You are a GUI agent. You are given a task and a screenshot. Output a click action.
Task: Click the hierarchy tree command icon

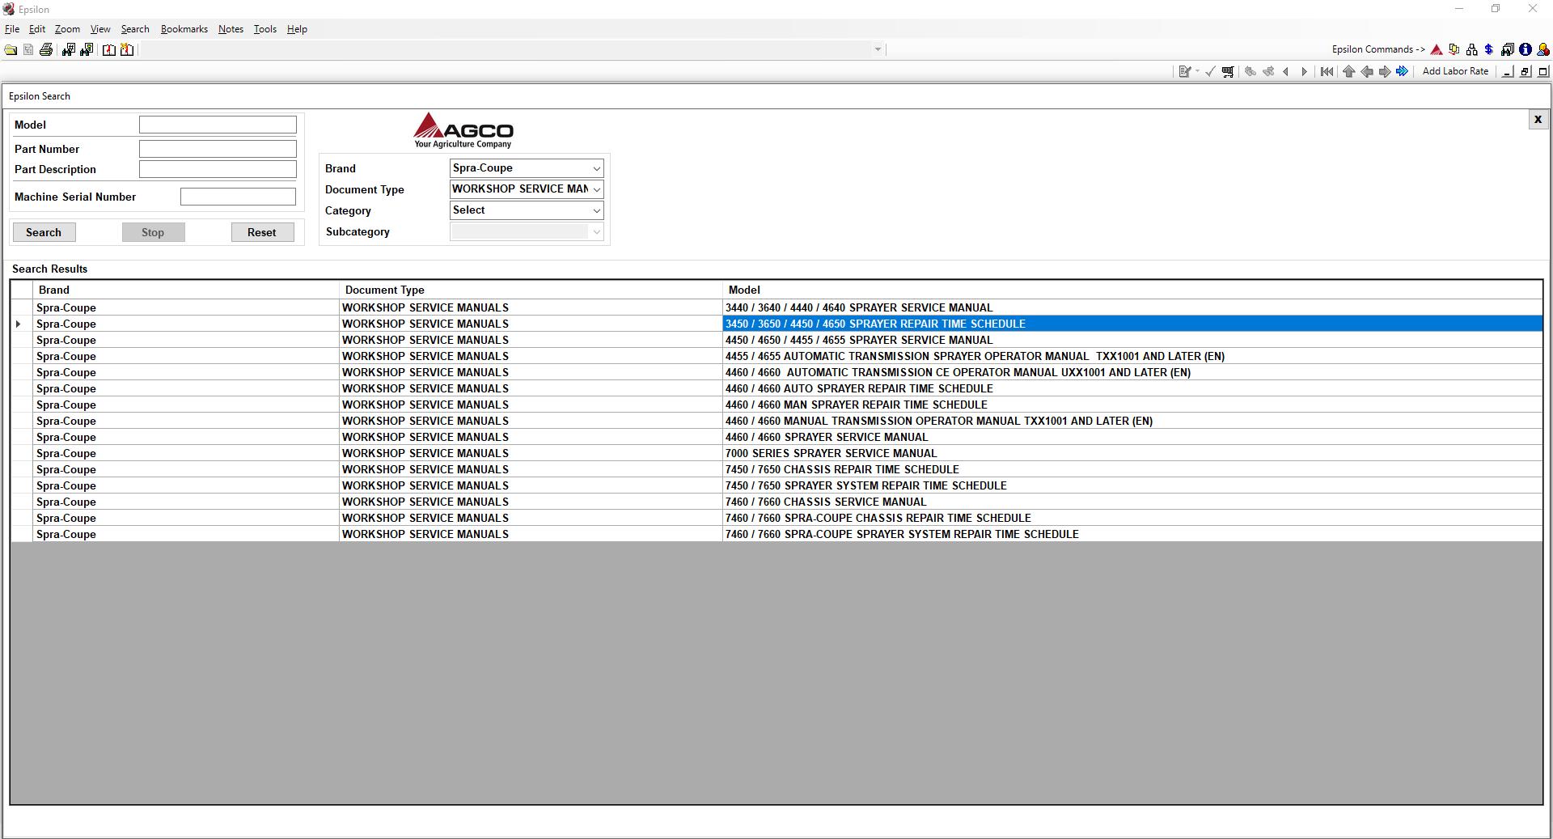click(x=1471, y=49)
